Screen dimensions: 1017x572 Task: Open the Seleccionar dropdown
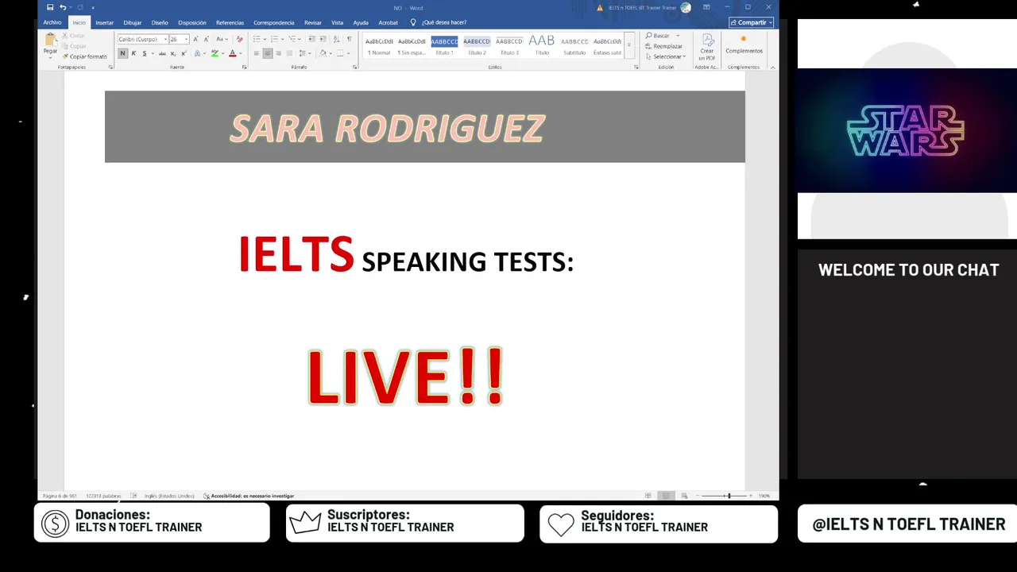(665, 56)
